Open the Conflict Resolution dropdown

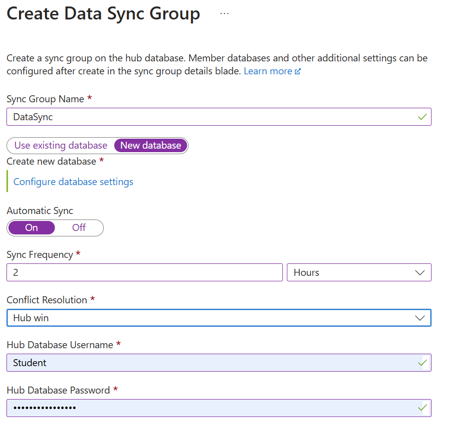220,318
